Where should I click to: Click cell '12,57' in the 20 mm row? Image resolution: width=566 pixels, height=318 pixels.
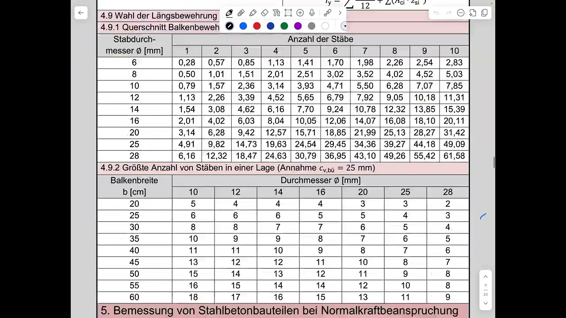276,132
